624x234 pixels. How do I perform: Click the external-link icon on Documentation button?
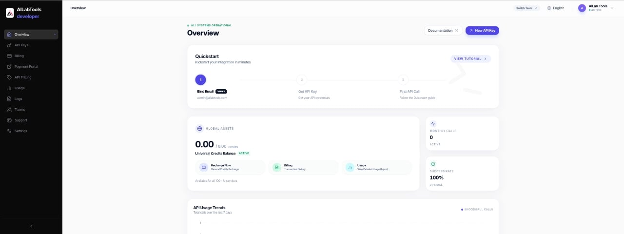pyautogui.click(x=457, y=30)
